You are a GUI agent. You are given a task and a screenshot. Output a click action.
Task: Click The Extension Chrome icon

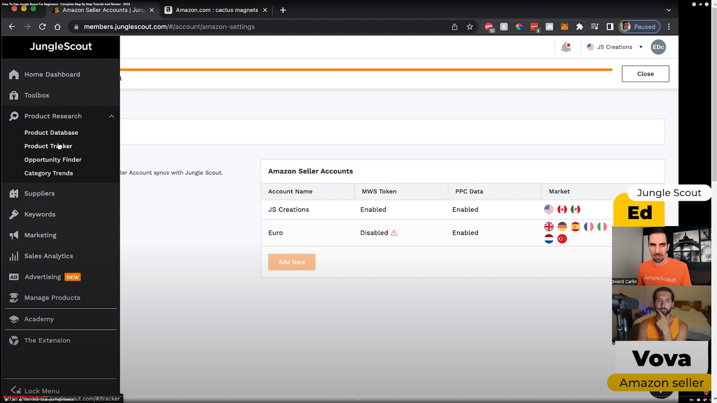click(14, 340)
